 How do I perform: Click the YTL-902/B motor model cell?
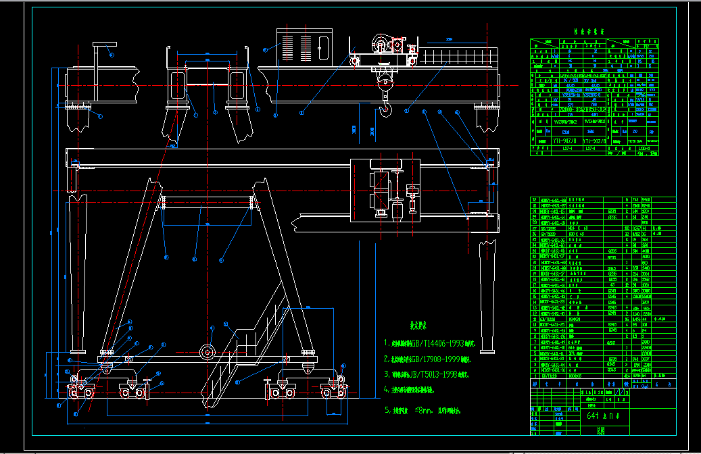click(564, 140)
